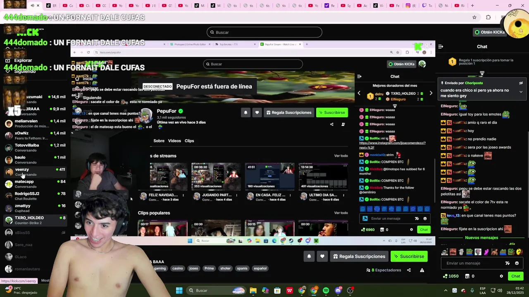Image resolution: width=529 pixels, height=297 pixels.
Task: Open FELIZ NAVIDAD stream thumbnail
Action: pyautogui.click(x=168, y=176)
